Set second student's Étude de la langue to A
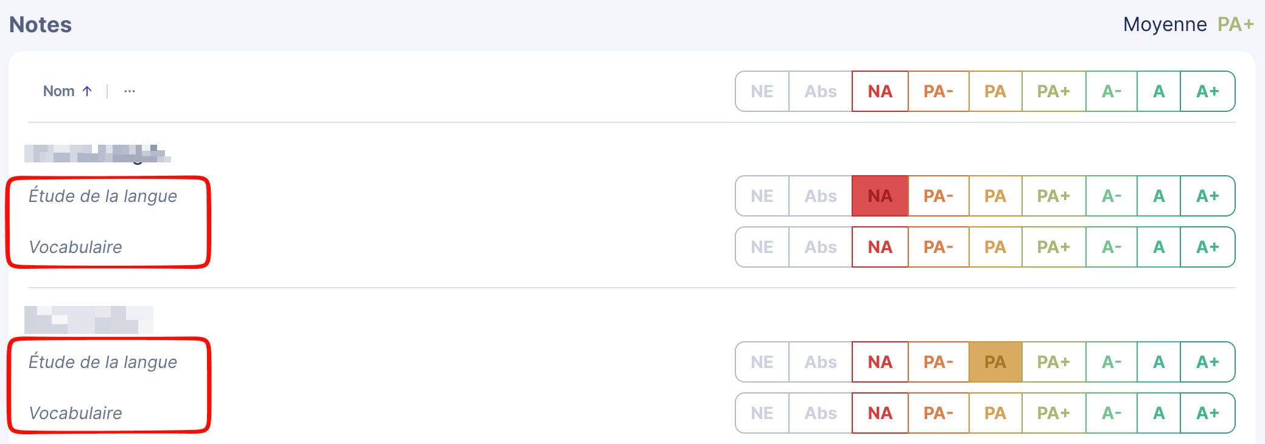The width and height of the screenshot is (1265, 444). coord(1158,362)
